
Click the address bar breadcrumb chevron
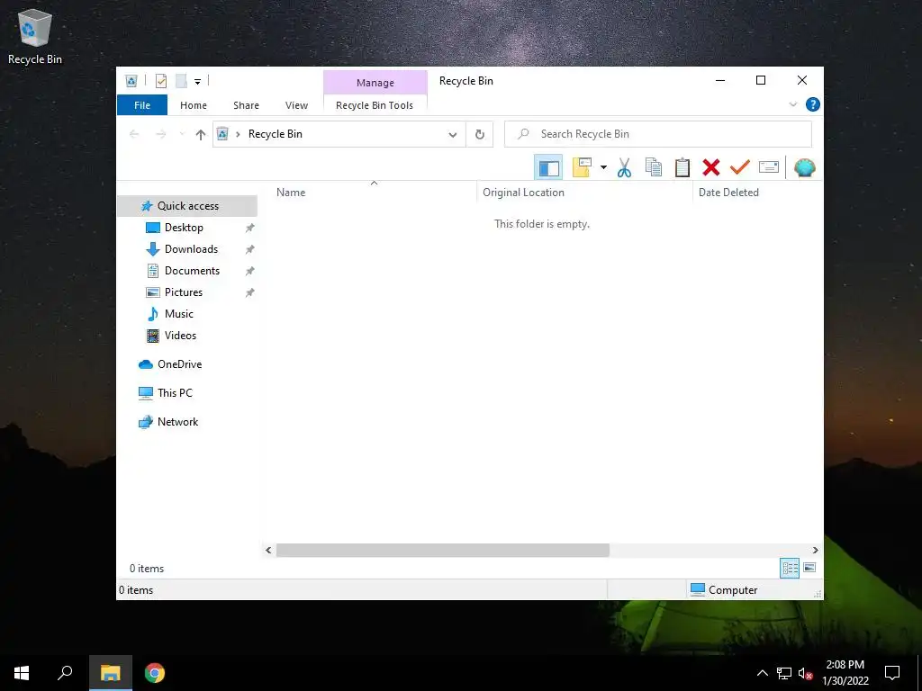coord(238,135)
